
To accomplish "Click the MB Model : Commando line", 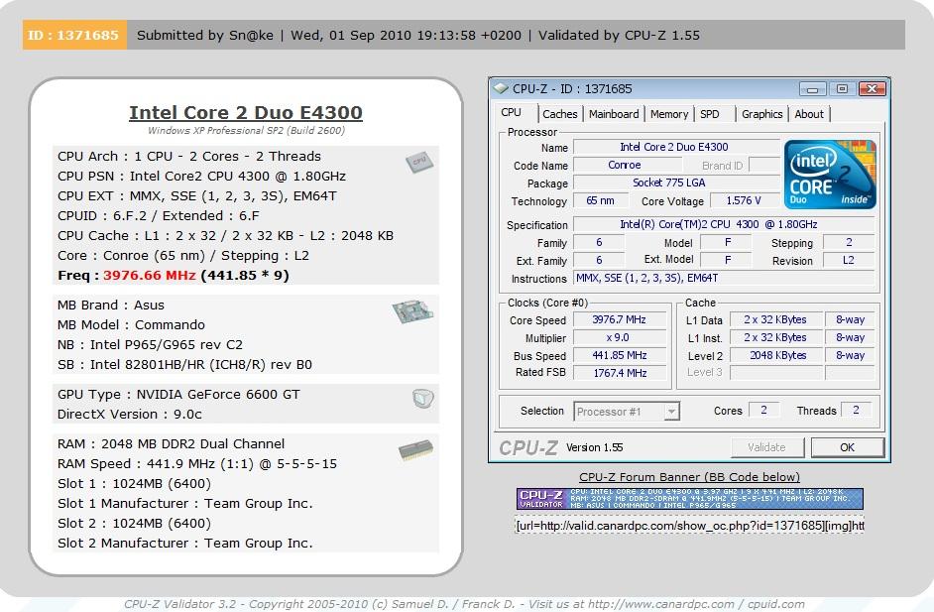I will 131,324.
